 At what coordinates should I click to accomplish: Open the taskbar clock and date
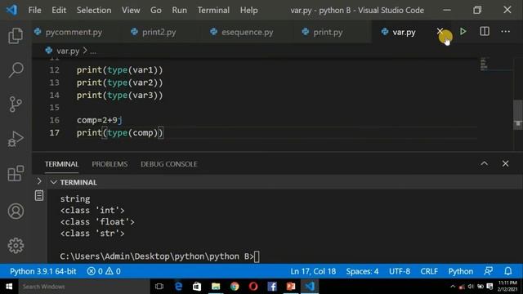pyautogui.click(x=507, y=287)
